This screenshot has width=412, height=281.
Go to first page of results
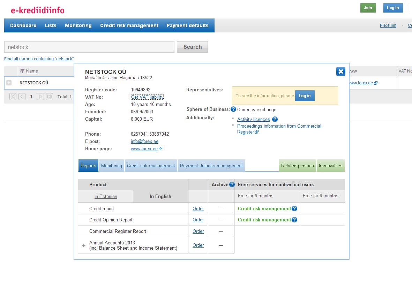(x=13, y=97)
